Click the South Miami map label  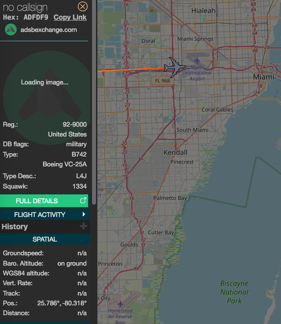click(192, 130)
